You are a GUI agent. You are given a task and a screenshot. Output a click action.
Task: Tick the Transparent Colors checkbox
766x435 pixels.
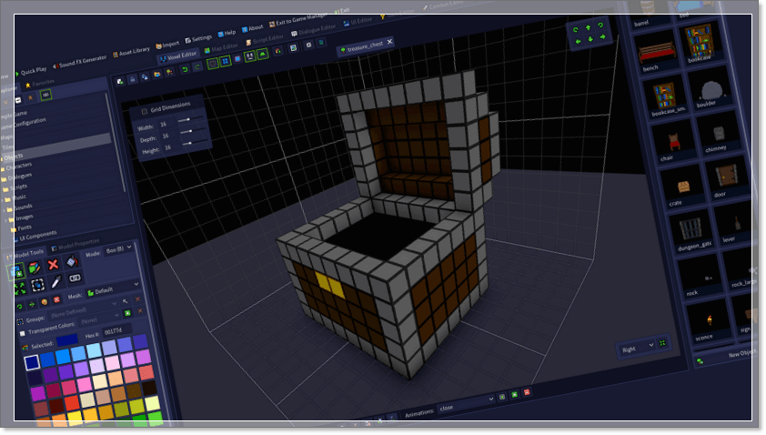(x=22, y=333)
